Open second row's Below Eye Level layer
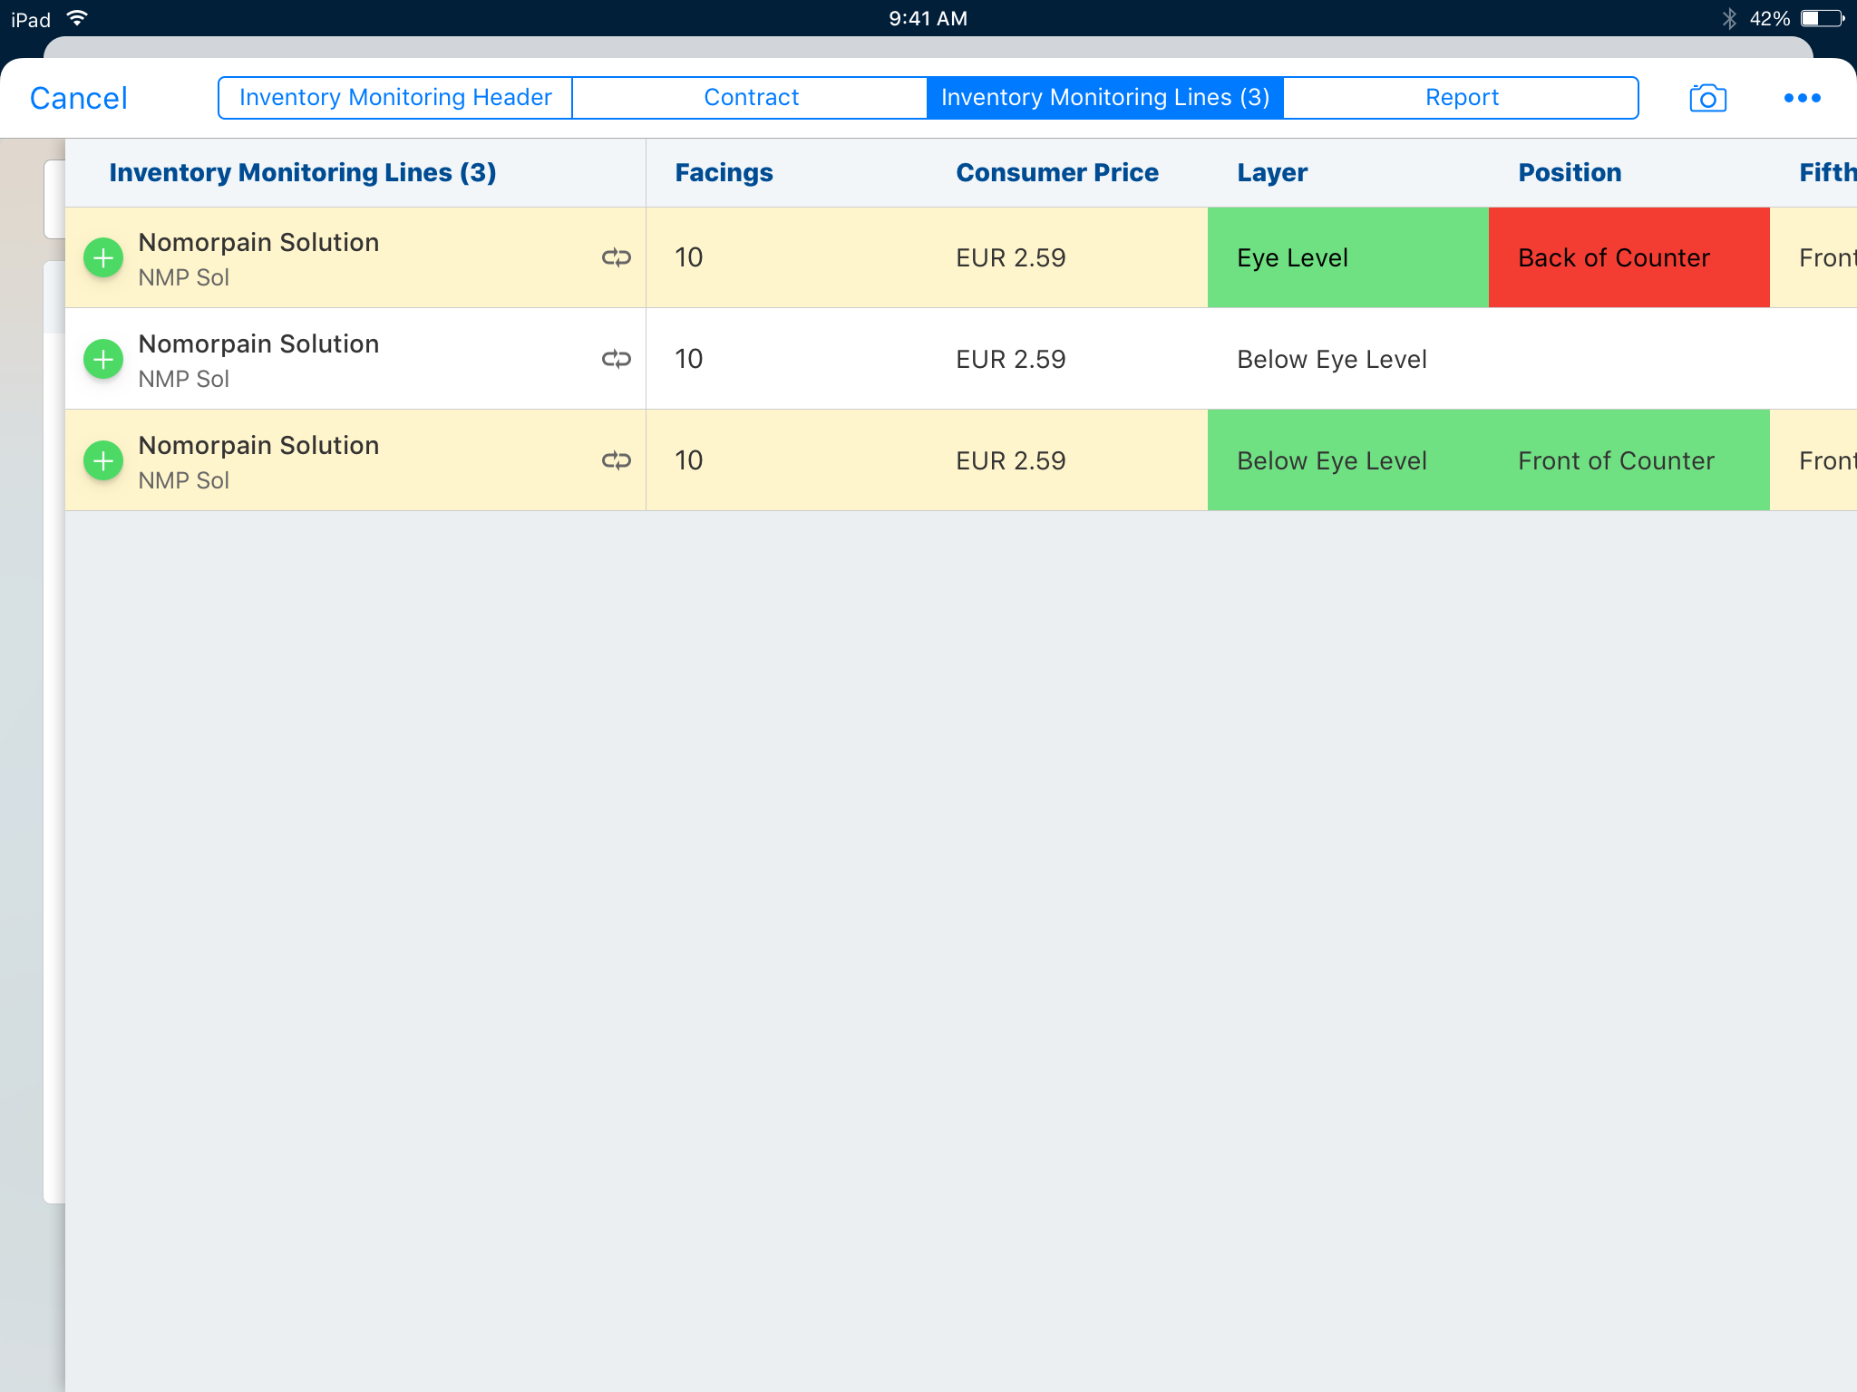 tap(1333, 360)
